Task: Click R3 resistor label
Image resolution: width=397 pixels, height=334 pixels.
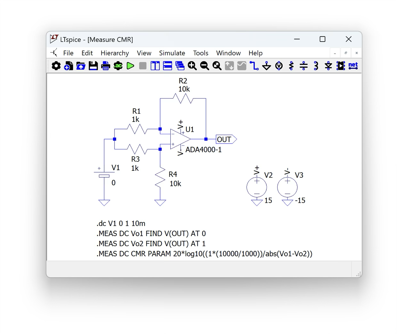Action: (135, 159)
